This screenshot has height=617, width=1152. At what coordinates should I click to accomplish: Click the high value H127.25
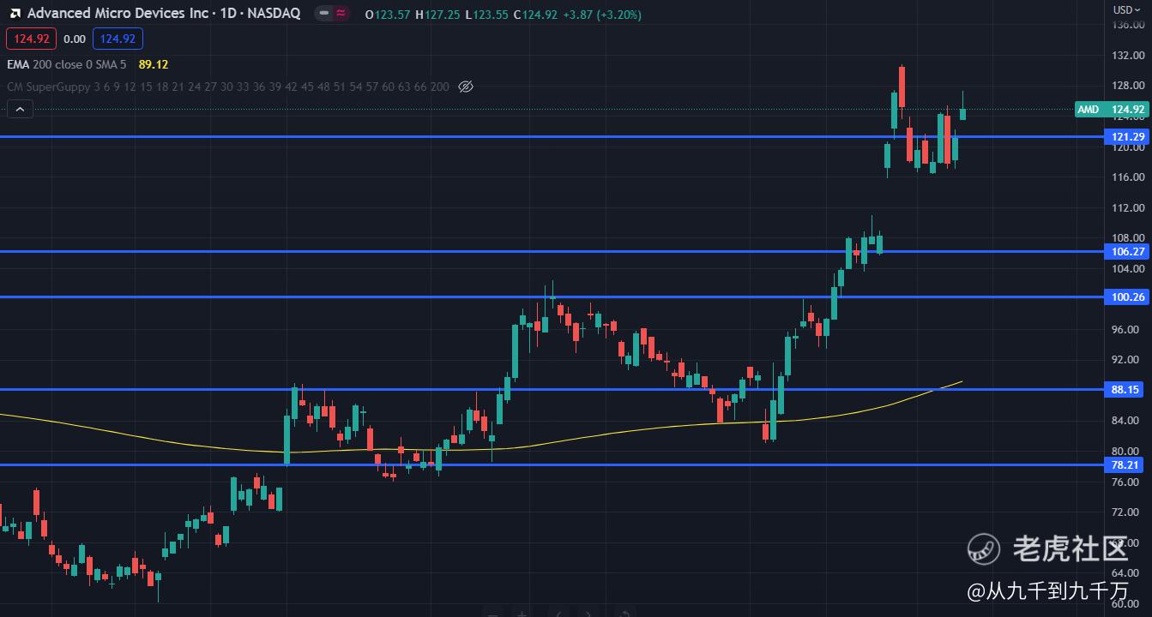pyautogui.click(x=437, y=15)
